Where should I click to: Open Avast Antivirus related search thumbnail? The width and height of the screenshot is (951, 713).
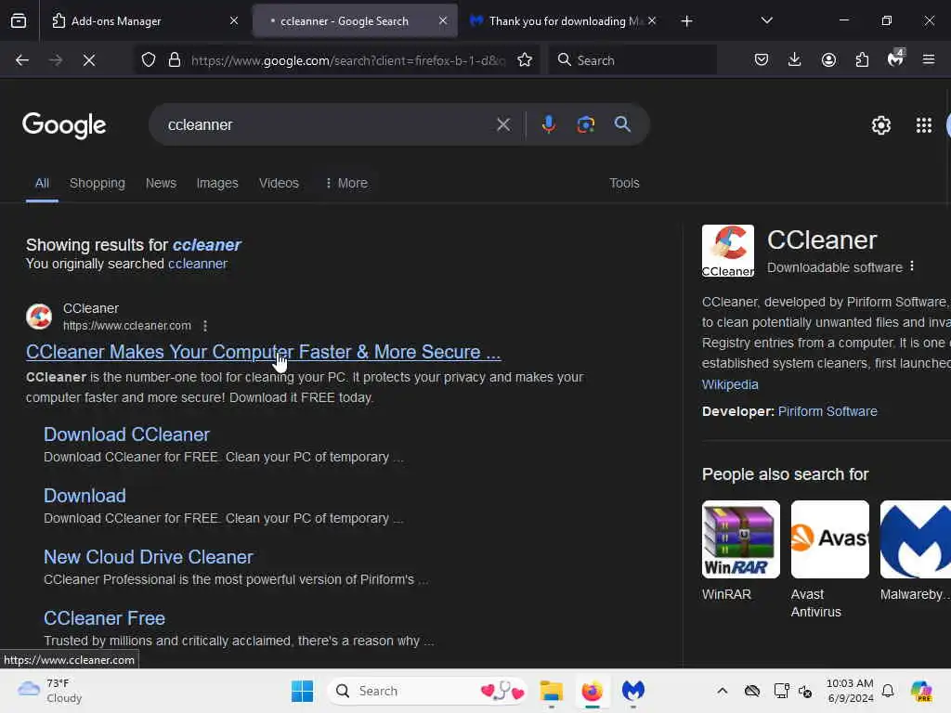[829, 539]
